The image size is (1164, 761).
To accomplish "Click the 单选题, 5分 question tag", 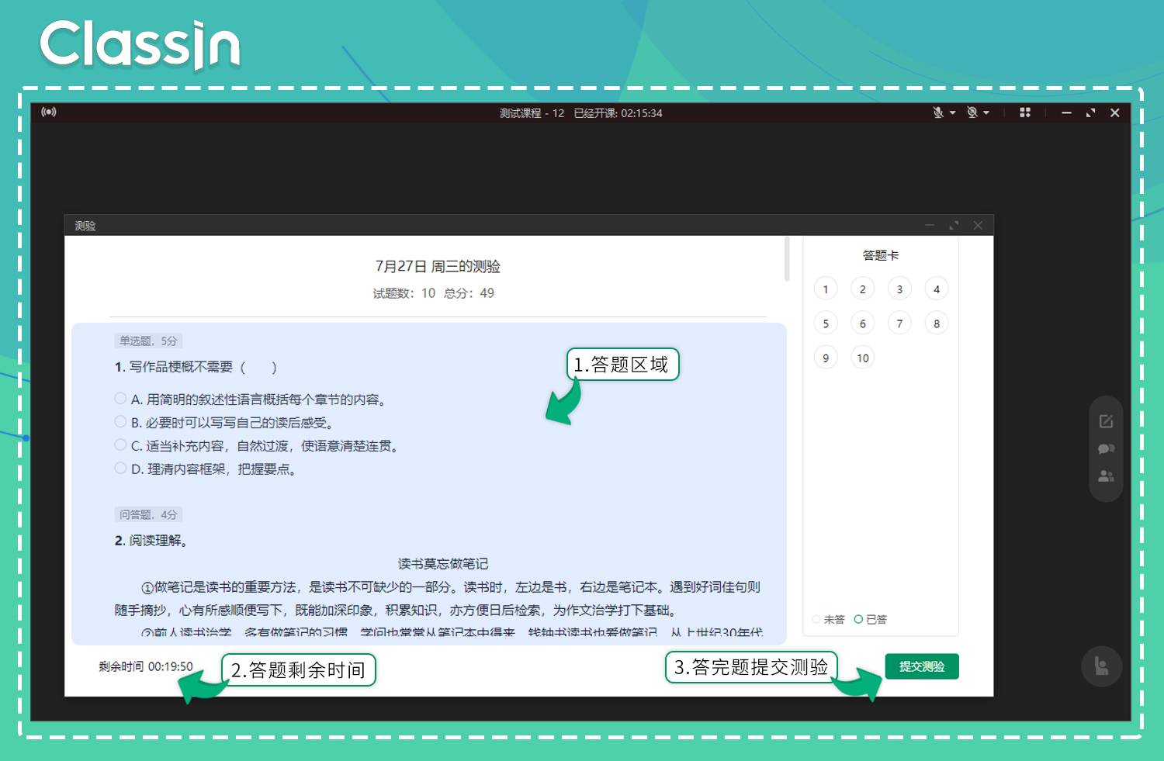I will (x=148, y=341).
